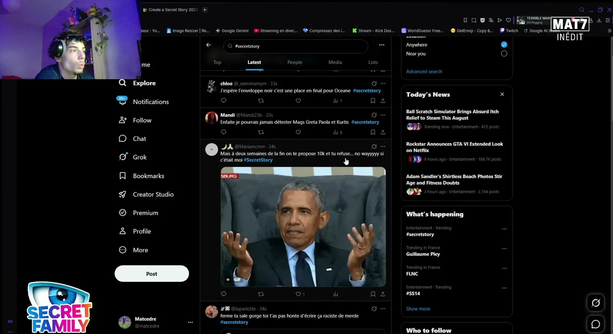Screen dimensions: 613x334
Task: Open more options for laparlotte's tweet
Action: point(383,308)
